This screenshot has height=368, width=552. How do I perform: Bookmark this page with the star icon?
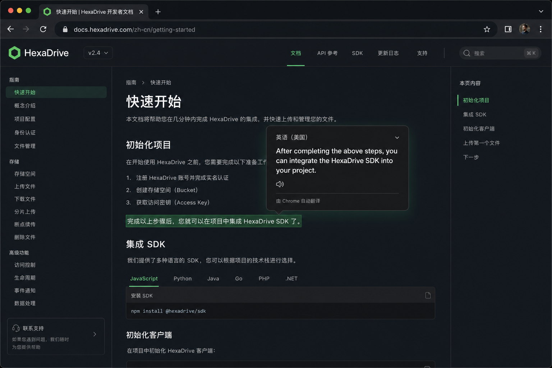click(x=487, y=29)
